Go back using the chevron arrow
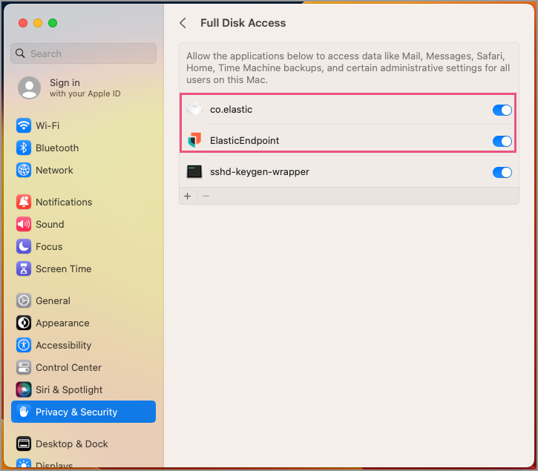This screenshot has width=538, height=471. pos(183,23)
